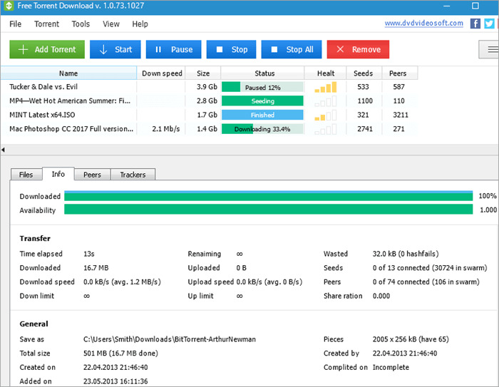Open the hamburger options menu
The image size is (499, 387).
pyautogui.click(x=490, y=49)
